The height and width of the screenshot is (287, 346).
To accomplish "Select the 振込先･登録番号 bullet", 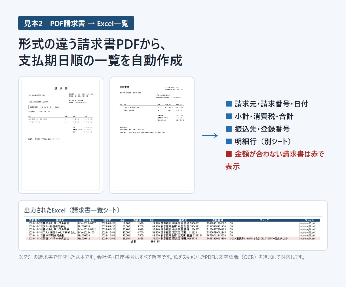I will coord(258,129).
